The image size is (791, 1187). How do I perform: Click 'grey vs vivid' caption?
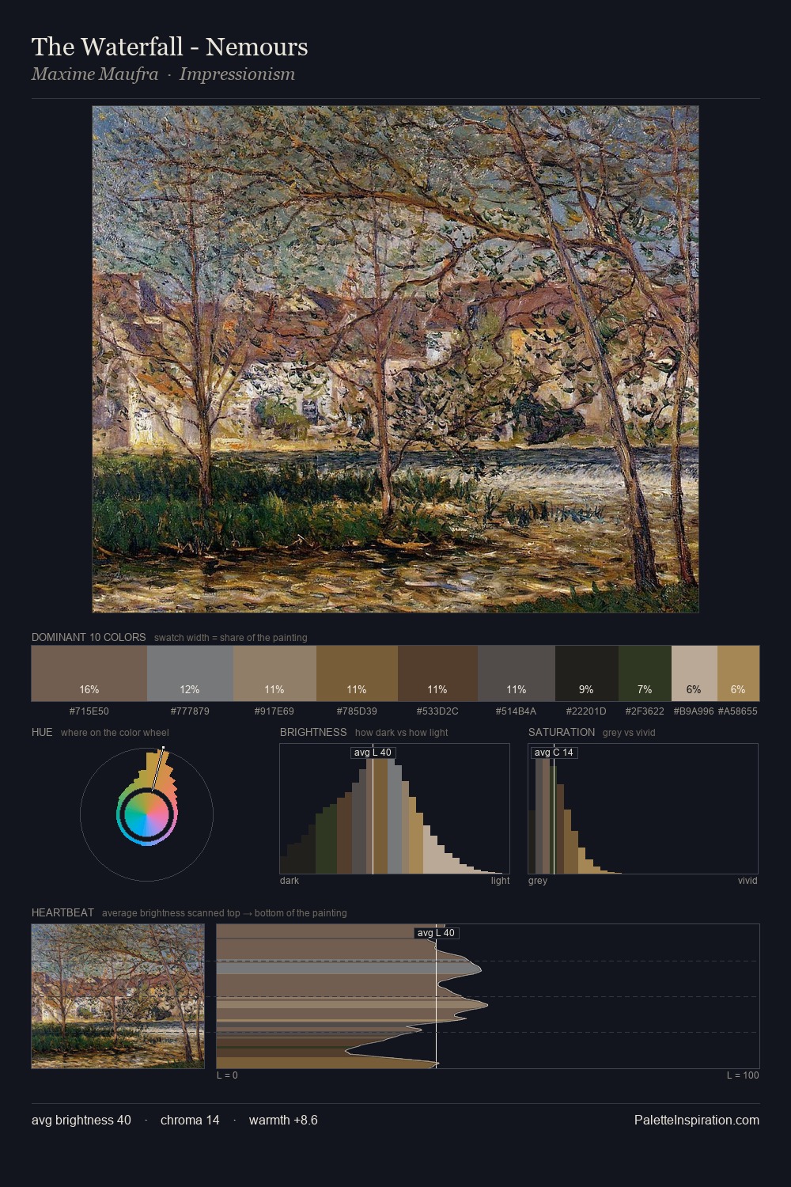[629, 733]
